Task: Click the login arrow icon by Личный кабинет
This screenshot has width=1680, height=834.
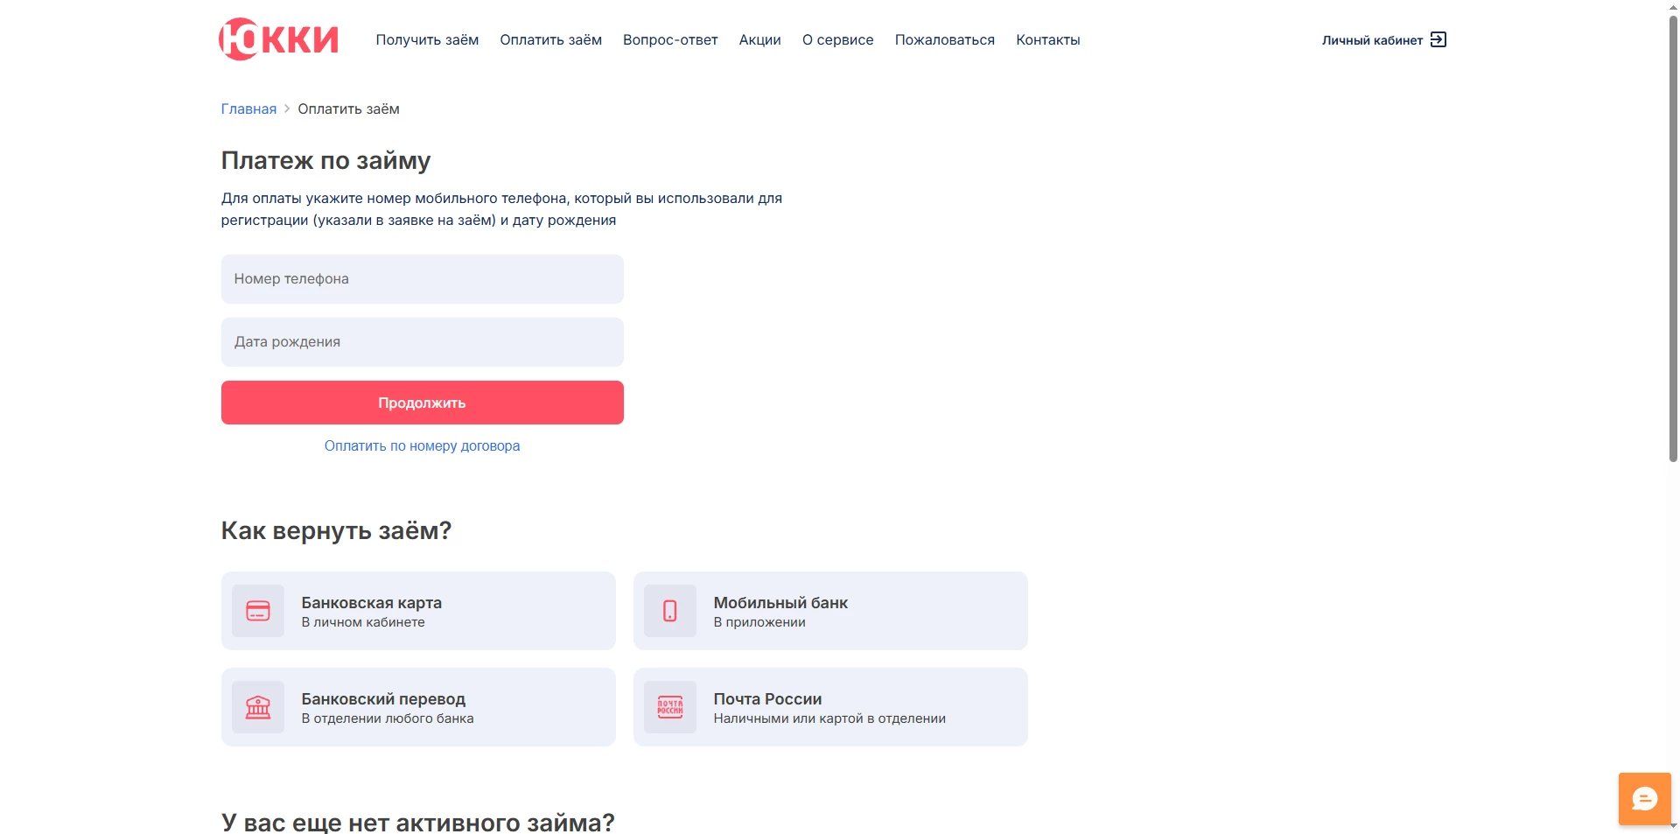Action: pos(1438,39)
